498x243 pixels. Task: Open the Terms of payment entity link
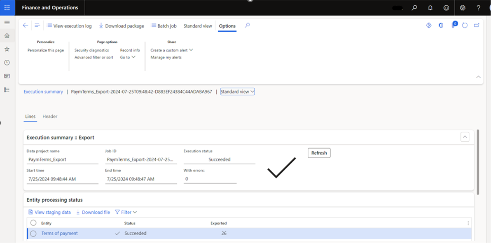(x=59, y=234)
